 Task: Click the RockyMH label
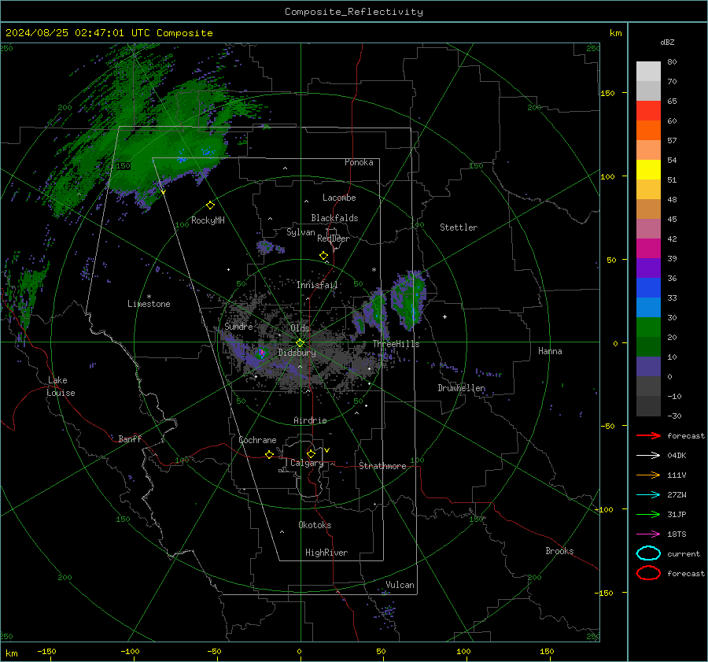click(208, 220)
